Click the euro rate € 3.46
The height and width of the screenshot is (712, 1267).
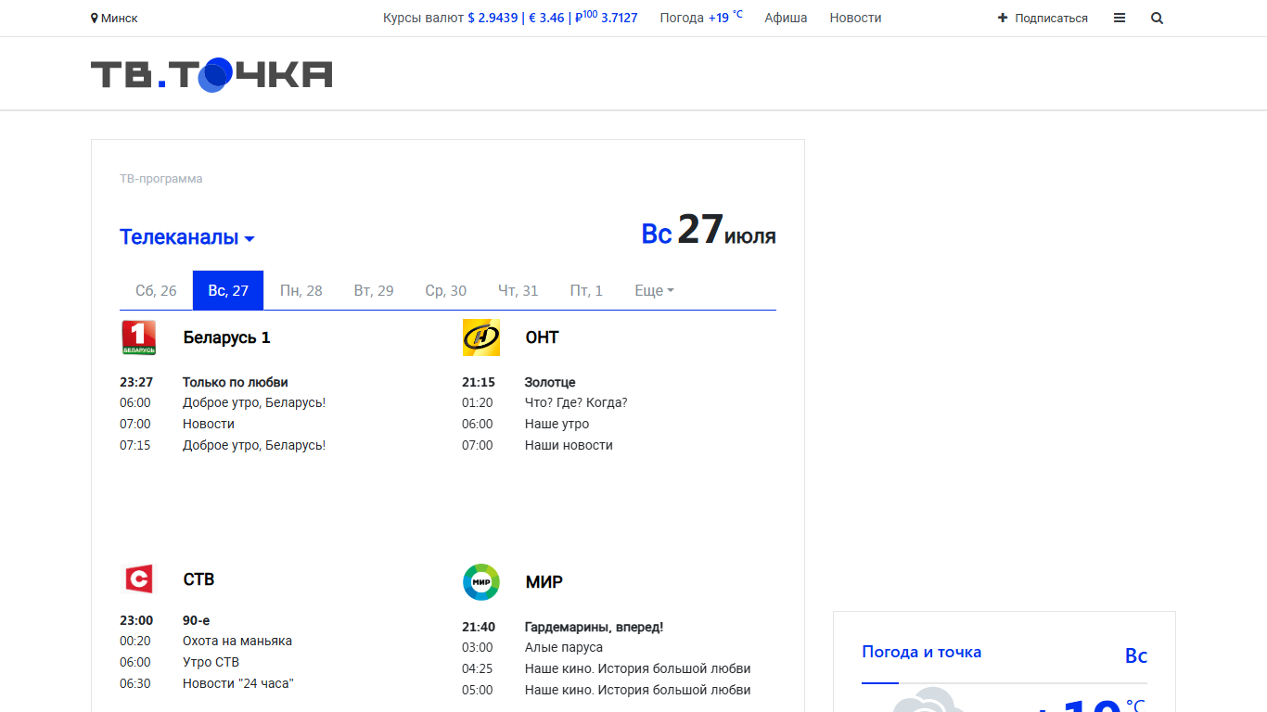coord(546,19)
